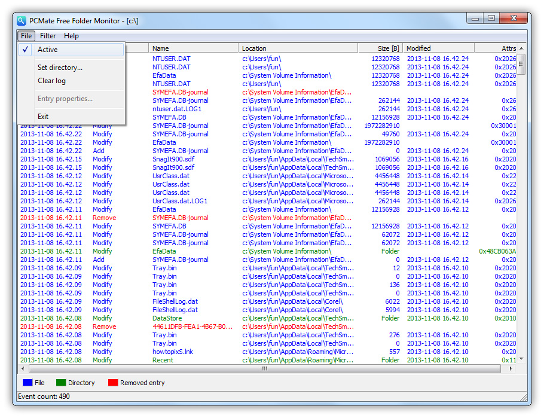This screenshot has height=418, width=544.
Task: Click the blue File legend swatch
Action: coord(27,383)
